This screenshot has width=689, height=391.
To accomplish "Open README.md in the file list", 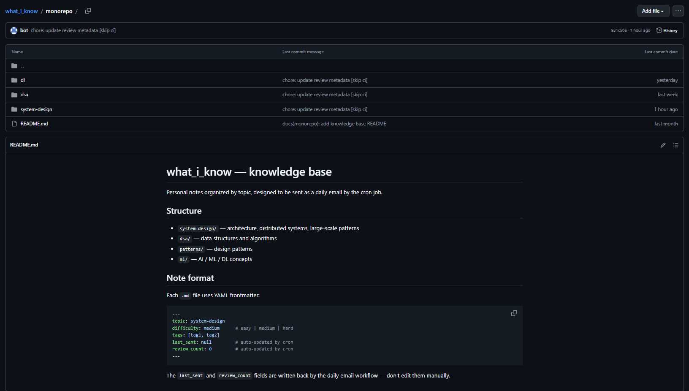I will point(34,124).
